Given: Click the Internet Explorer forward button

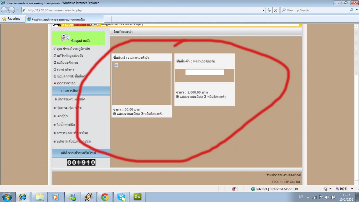Looking at the screenshot, I should (x=12, y=10).
